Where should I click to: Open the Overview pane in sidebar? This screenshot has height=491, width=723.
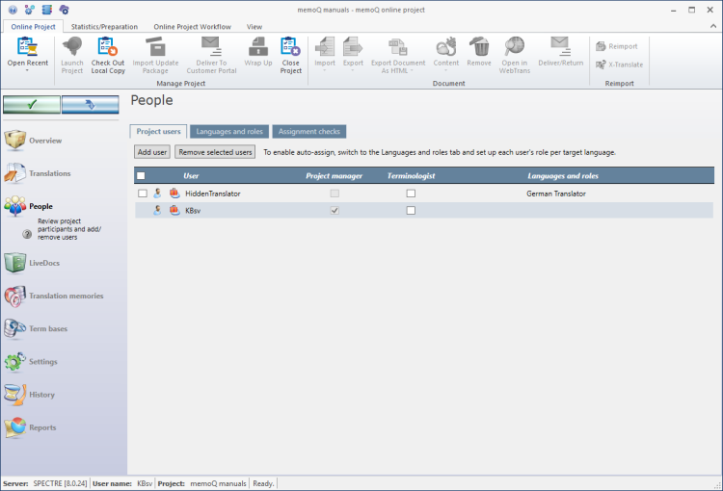click(x=44, y=141)
